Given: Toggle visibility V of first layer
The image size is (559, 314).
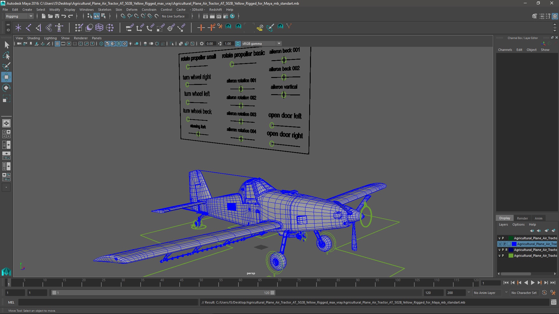Looking at the screenshot, I should (x=500, y=238).
